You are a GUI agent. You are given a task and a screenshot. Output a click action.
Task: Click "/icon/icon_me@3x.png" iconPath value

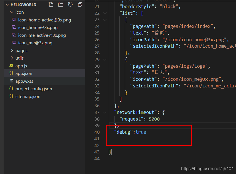pos(192,79)
